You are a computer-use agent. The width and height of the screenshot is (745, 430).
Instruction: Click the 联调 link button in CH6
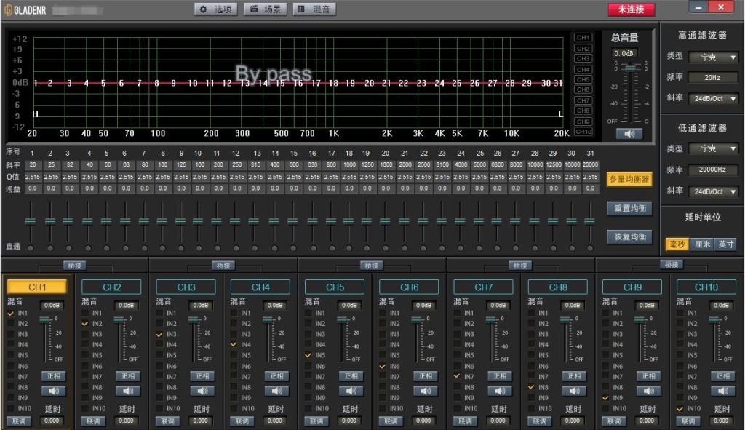391,421
